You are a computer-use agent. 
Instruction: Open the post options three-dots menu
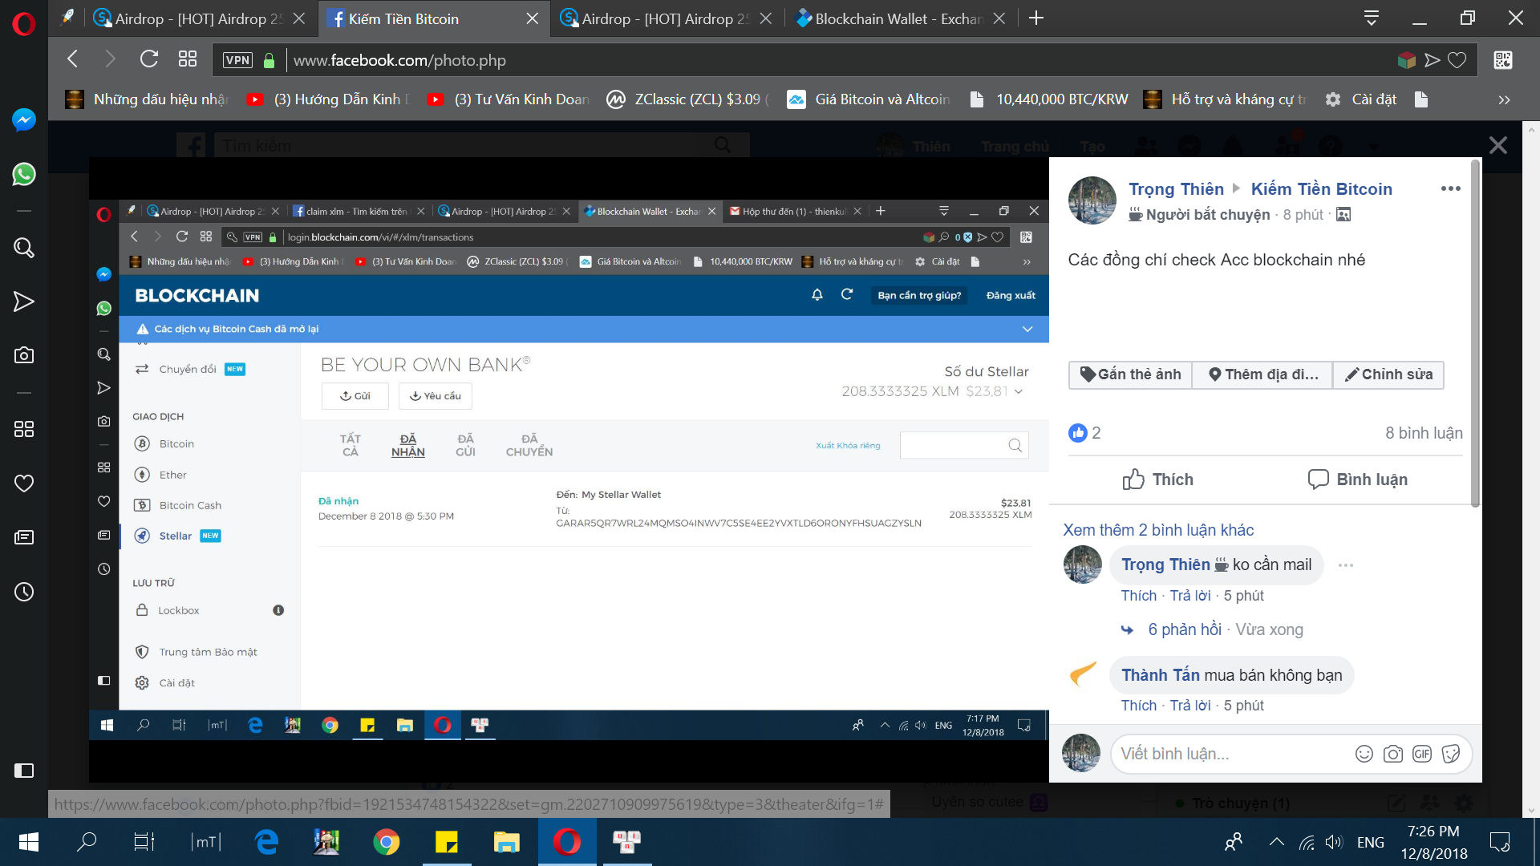[1450, 188]
